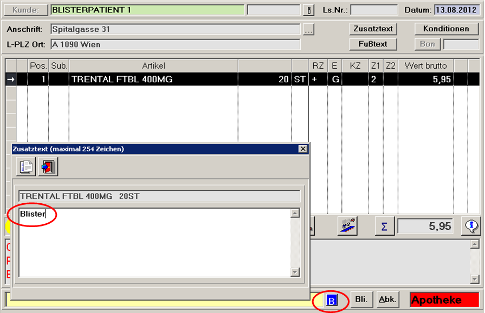Click the info speech bubble icon
Viewport: 485px width, 313px height.
point(471,227)
